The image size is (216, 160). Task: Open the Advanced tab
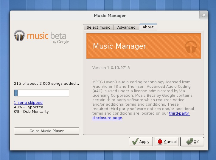(x=126, y=27)
